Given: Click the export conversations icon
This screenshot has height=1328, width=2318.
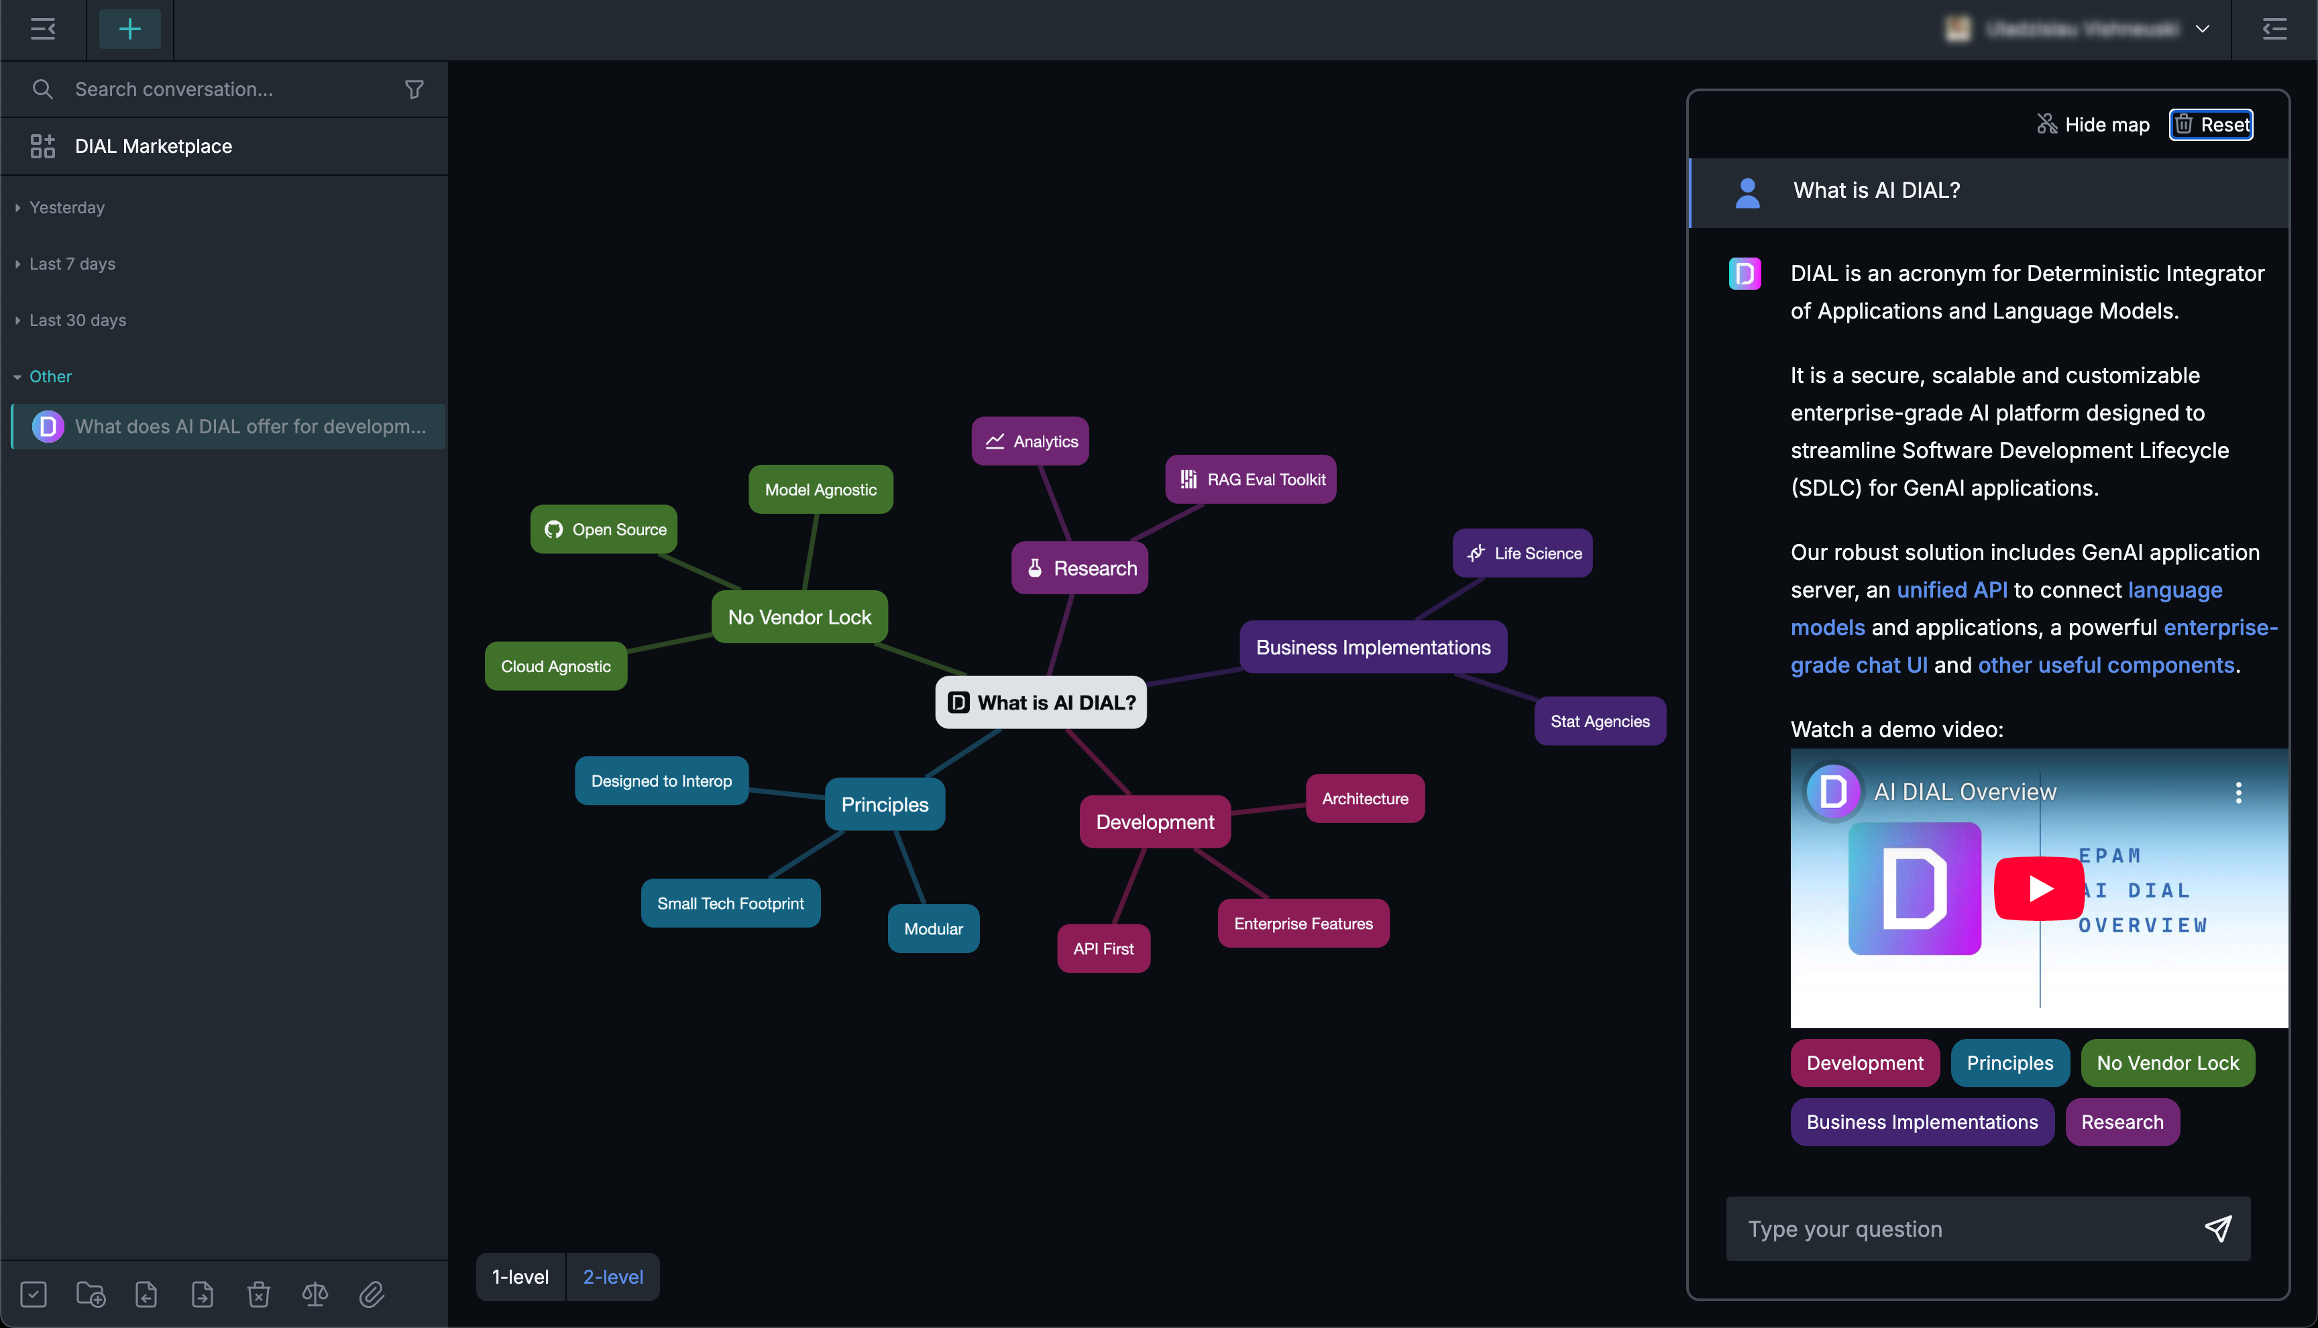Looking at the screenshot, I should (203, 1293).
